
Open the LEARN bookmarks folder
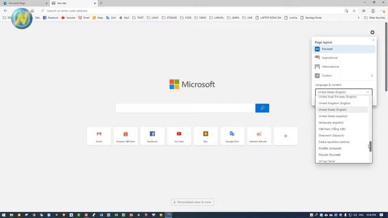click(x=233, y=18)
